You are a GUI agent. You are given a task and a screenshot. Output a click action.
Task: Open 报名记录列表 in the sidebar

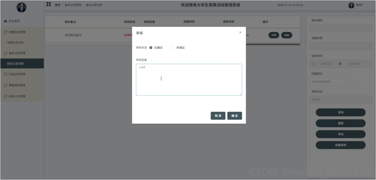(x=22, y=64)
